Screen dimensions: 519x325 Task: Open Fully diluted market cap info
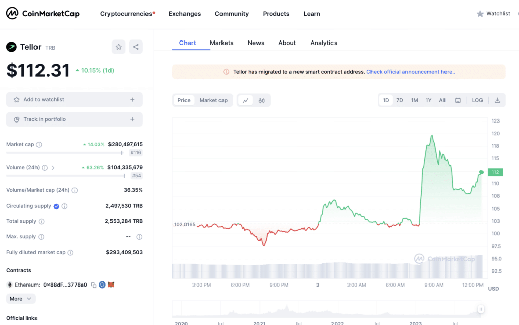70,252
